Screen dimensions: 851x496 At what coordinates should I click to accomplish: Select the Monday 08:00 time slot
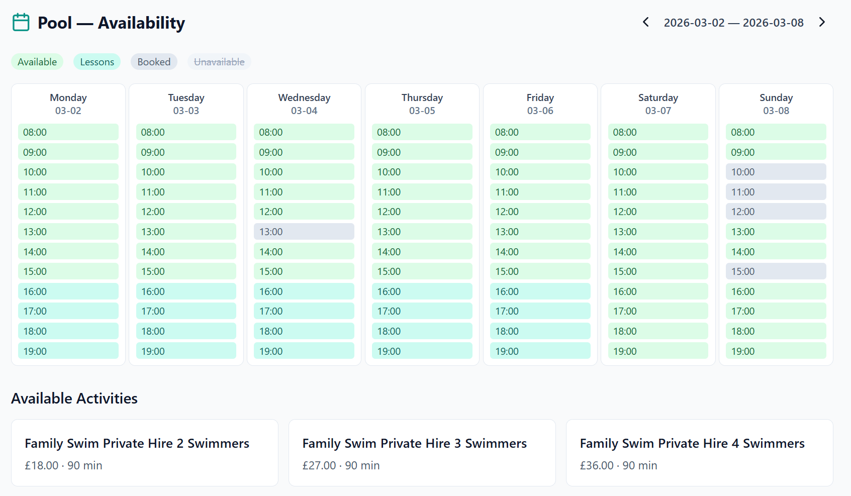click(68, 132)
